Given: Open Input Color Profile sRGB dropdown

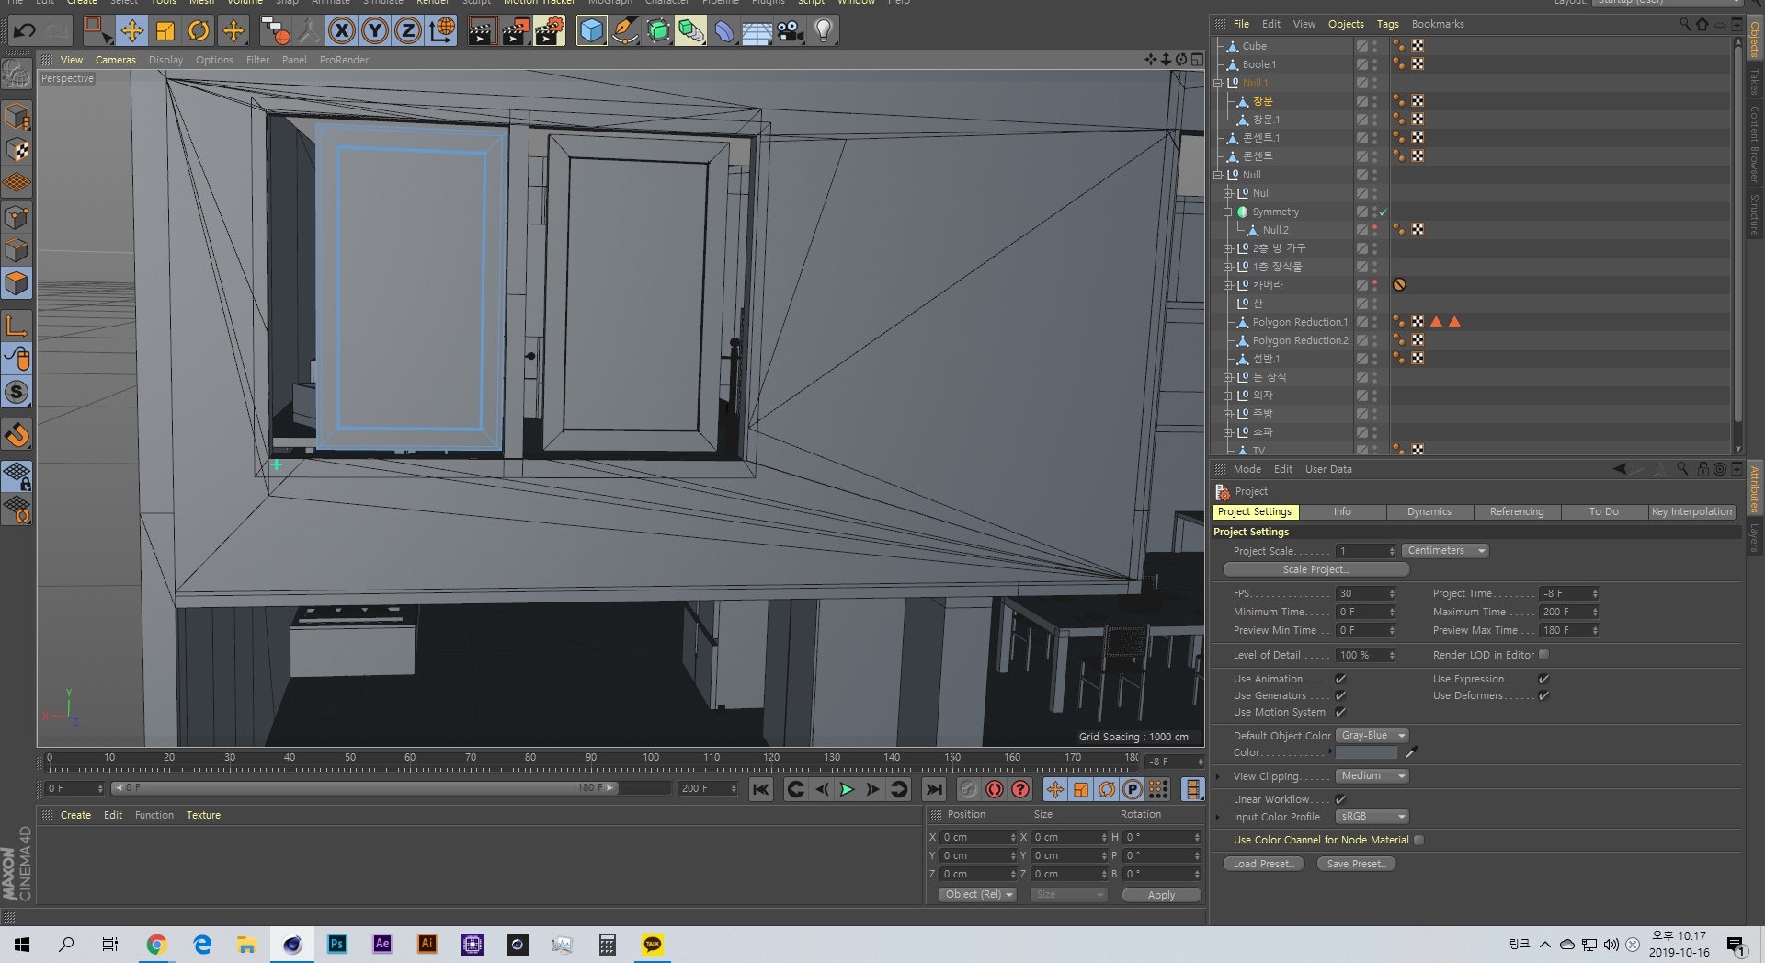Looking at the screenshot, I should click(1372, 817).
